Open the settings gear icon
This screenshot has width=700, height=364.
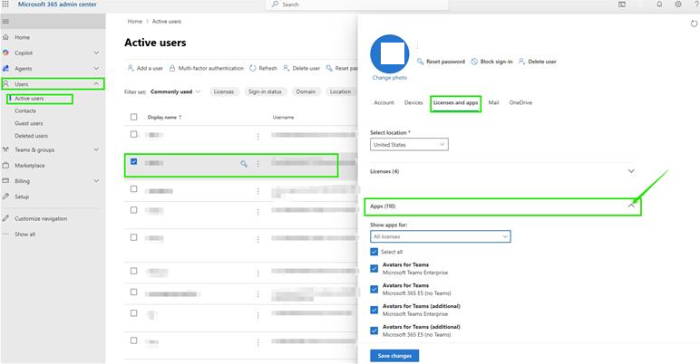pyautogui.click(x=678, y=4)
